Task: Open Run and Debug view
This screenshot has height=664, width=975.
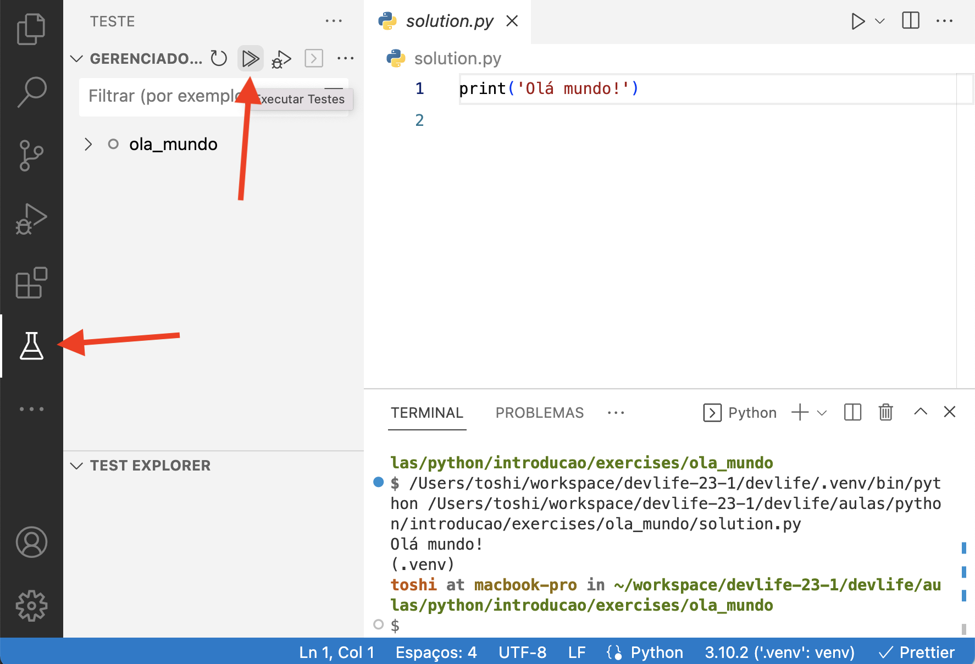Action: [31, 219]
